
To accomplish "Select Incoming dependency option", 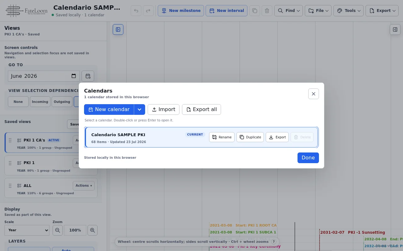I will point(40,102).
